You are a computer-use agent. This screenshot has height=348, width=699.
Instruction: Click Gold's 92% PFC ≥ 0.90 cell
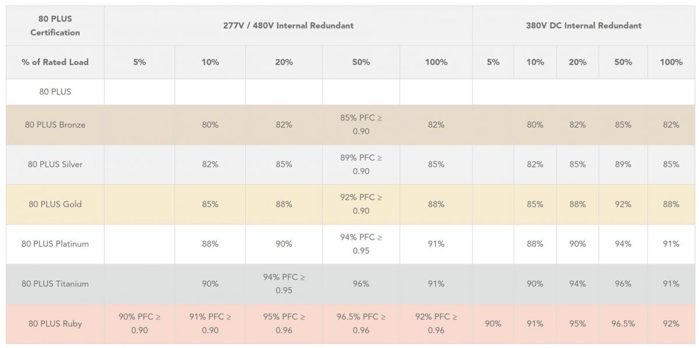(361, 204)
